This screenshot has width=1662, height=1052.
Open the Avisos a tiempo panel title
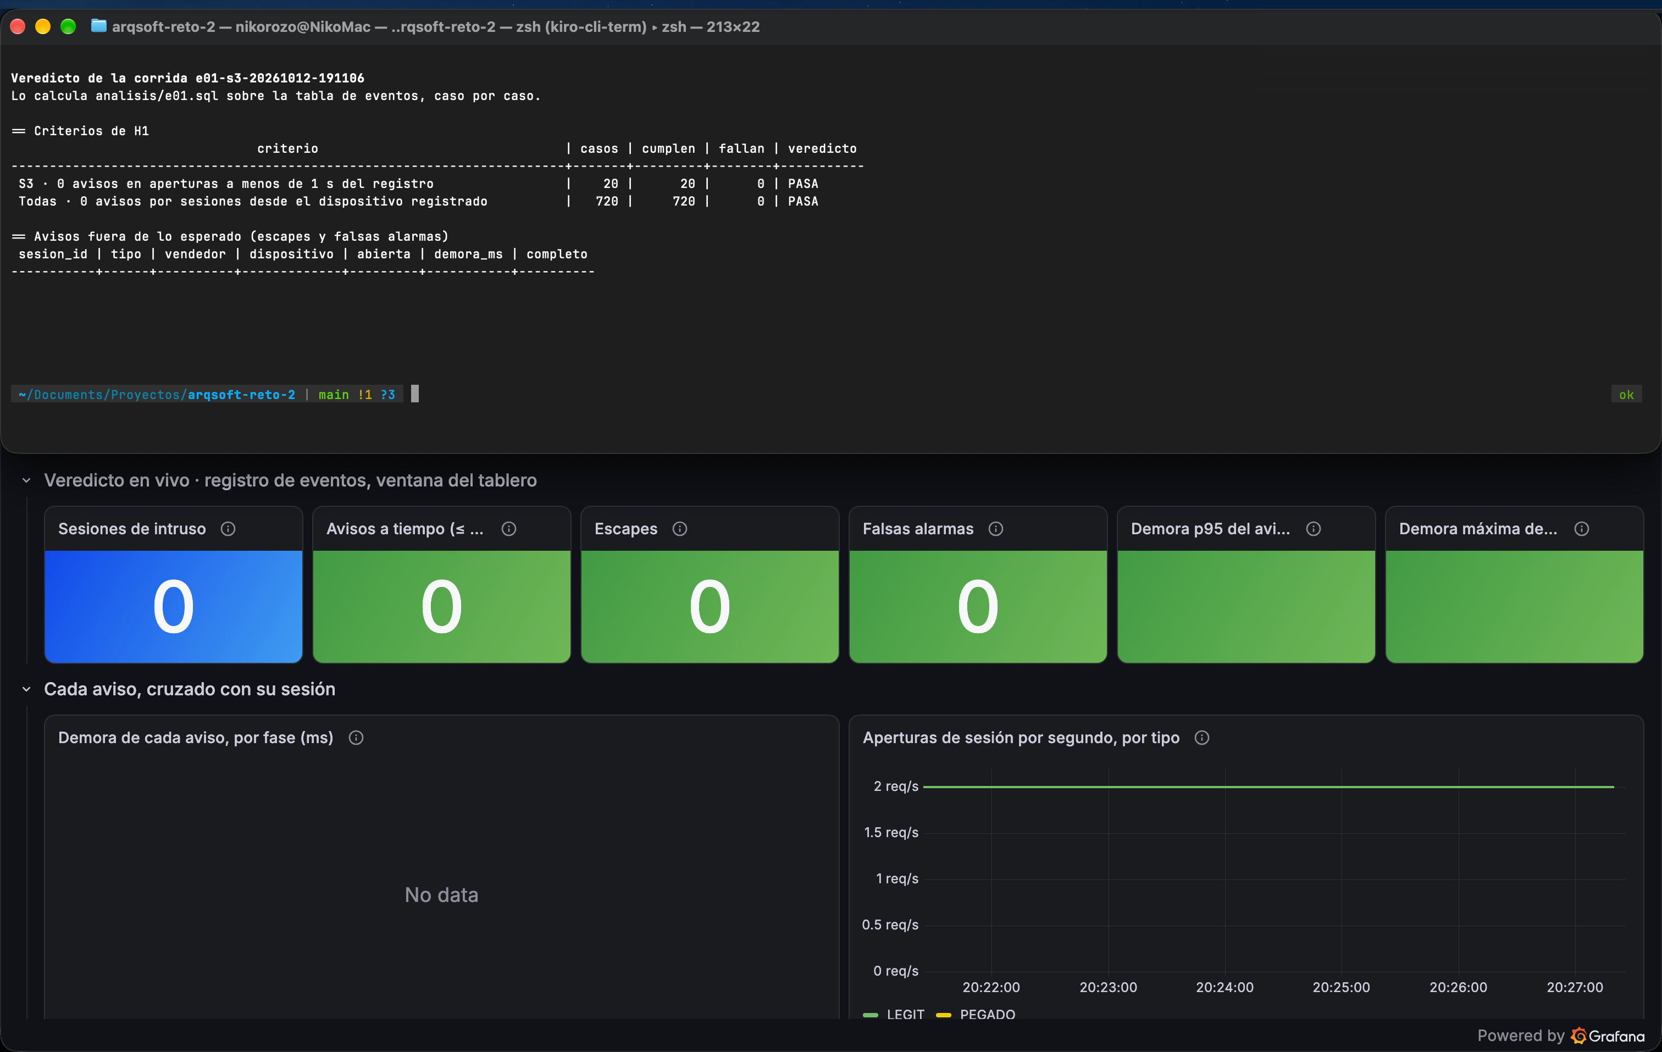pos(405,529)
